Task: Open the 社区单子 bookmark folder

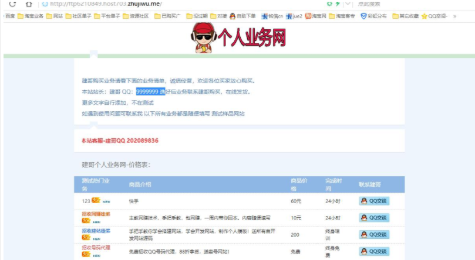Action: pyautogui.click(x=79, y=16)
